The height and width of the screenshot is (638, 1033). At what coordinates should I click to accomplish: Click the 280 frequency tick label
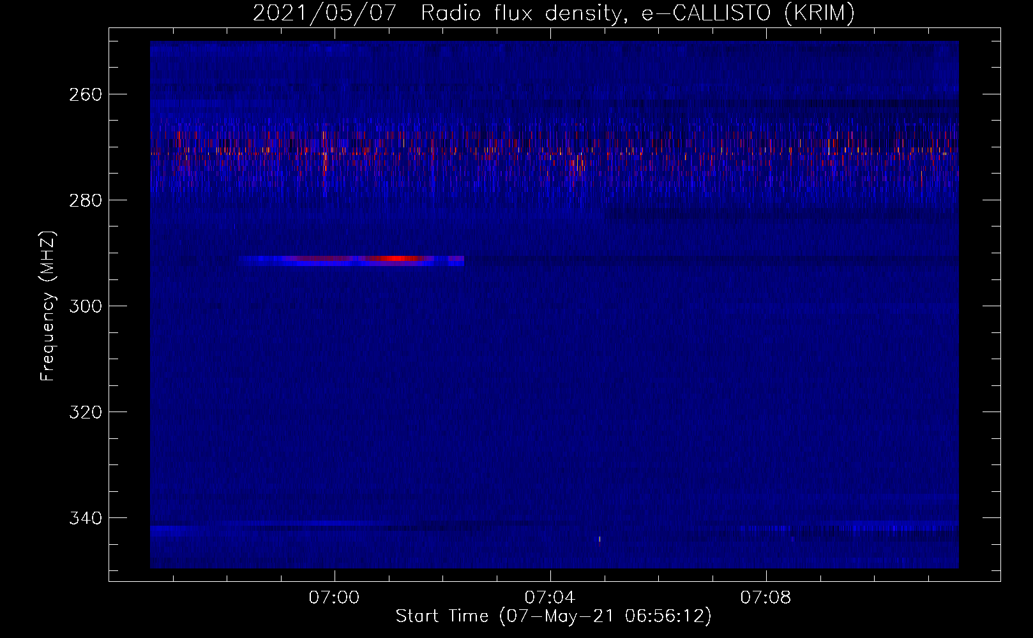(x=85, y=200)
